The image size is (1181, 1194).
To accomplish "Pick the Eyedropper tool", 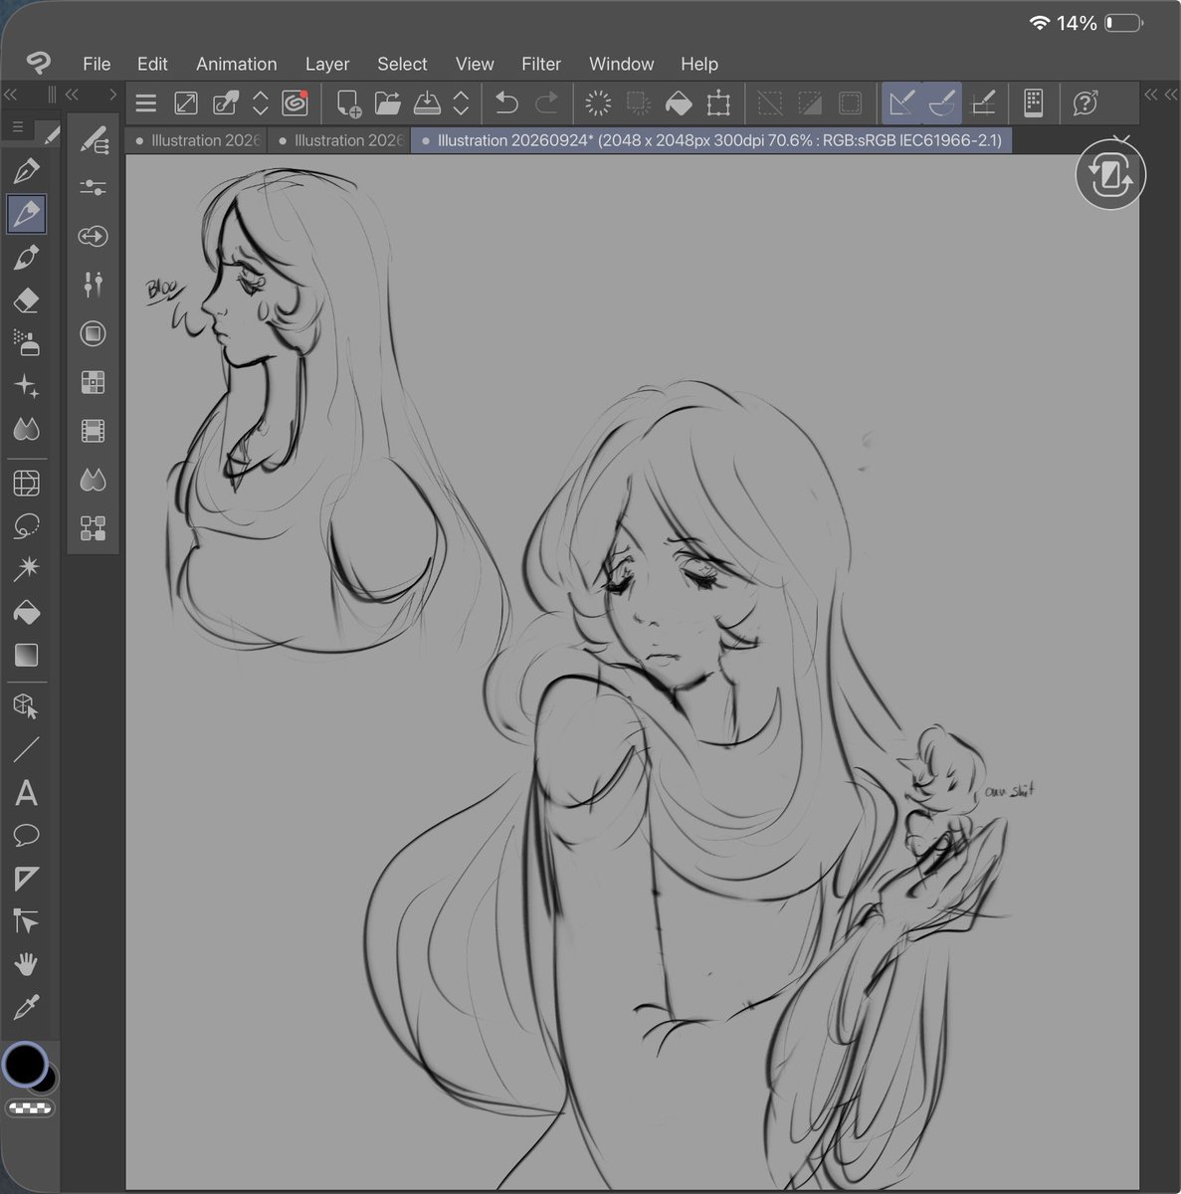I will tap(27, 1008).
